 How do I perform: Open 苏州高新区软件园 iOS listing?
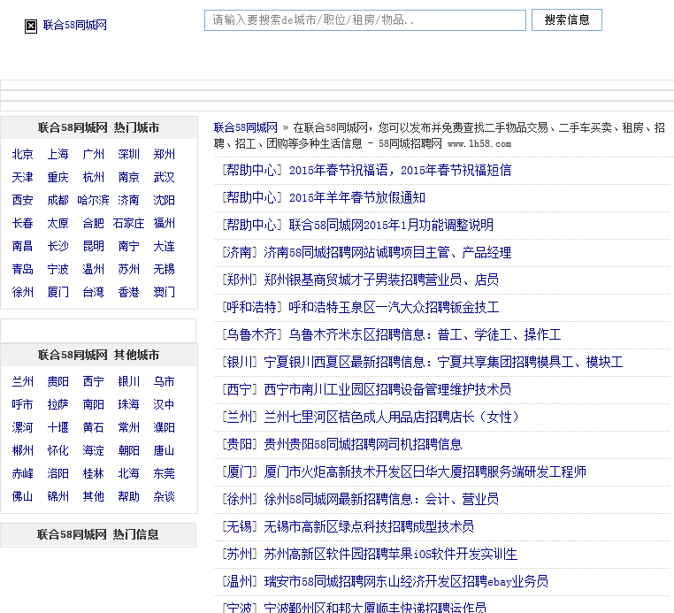[390, 554]
